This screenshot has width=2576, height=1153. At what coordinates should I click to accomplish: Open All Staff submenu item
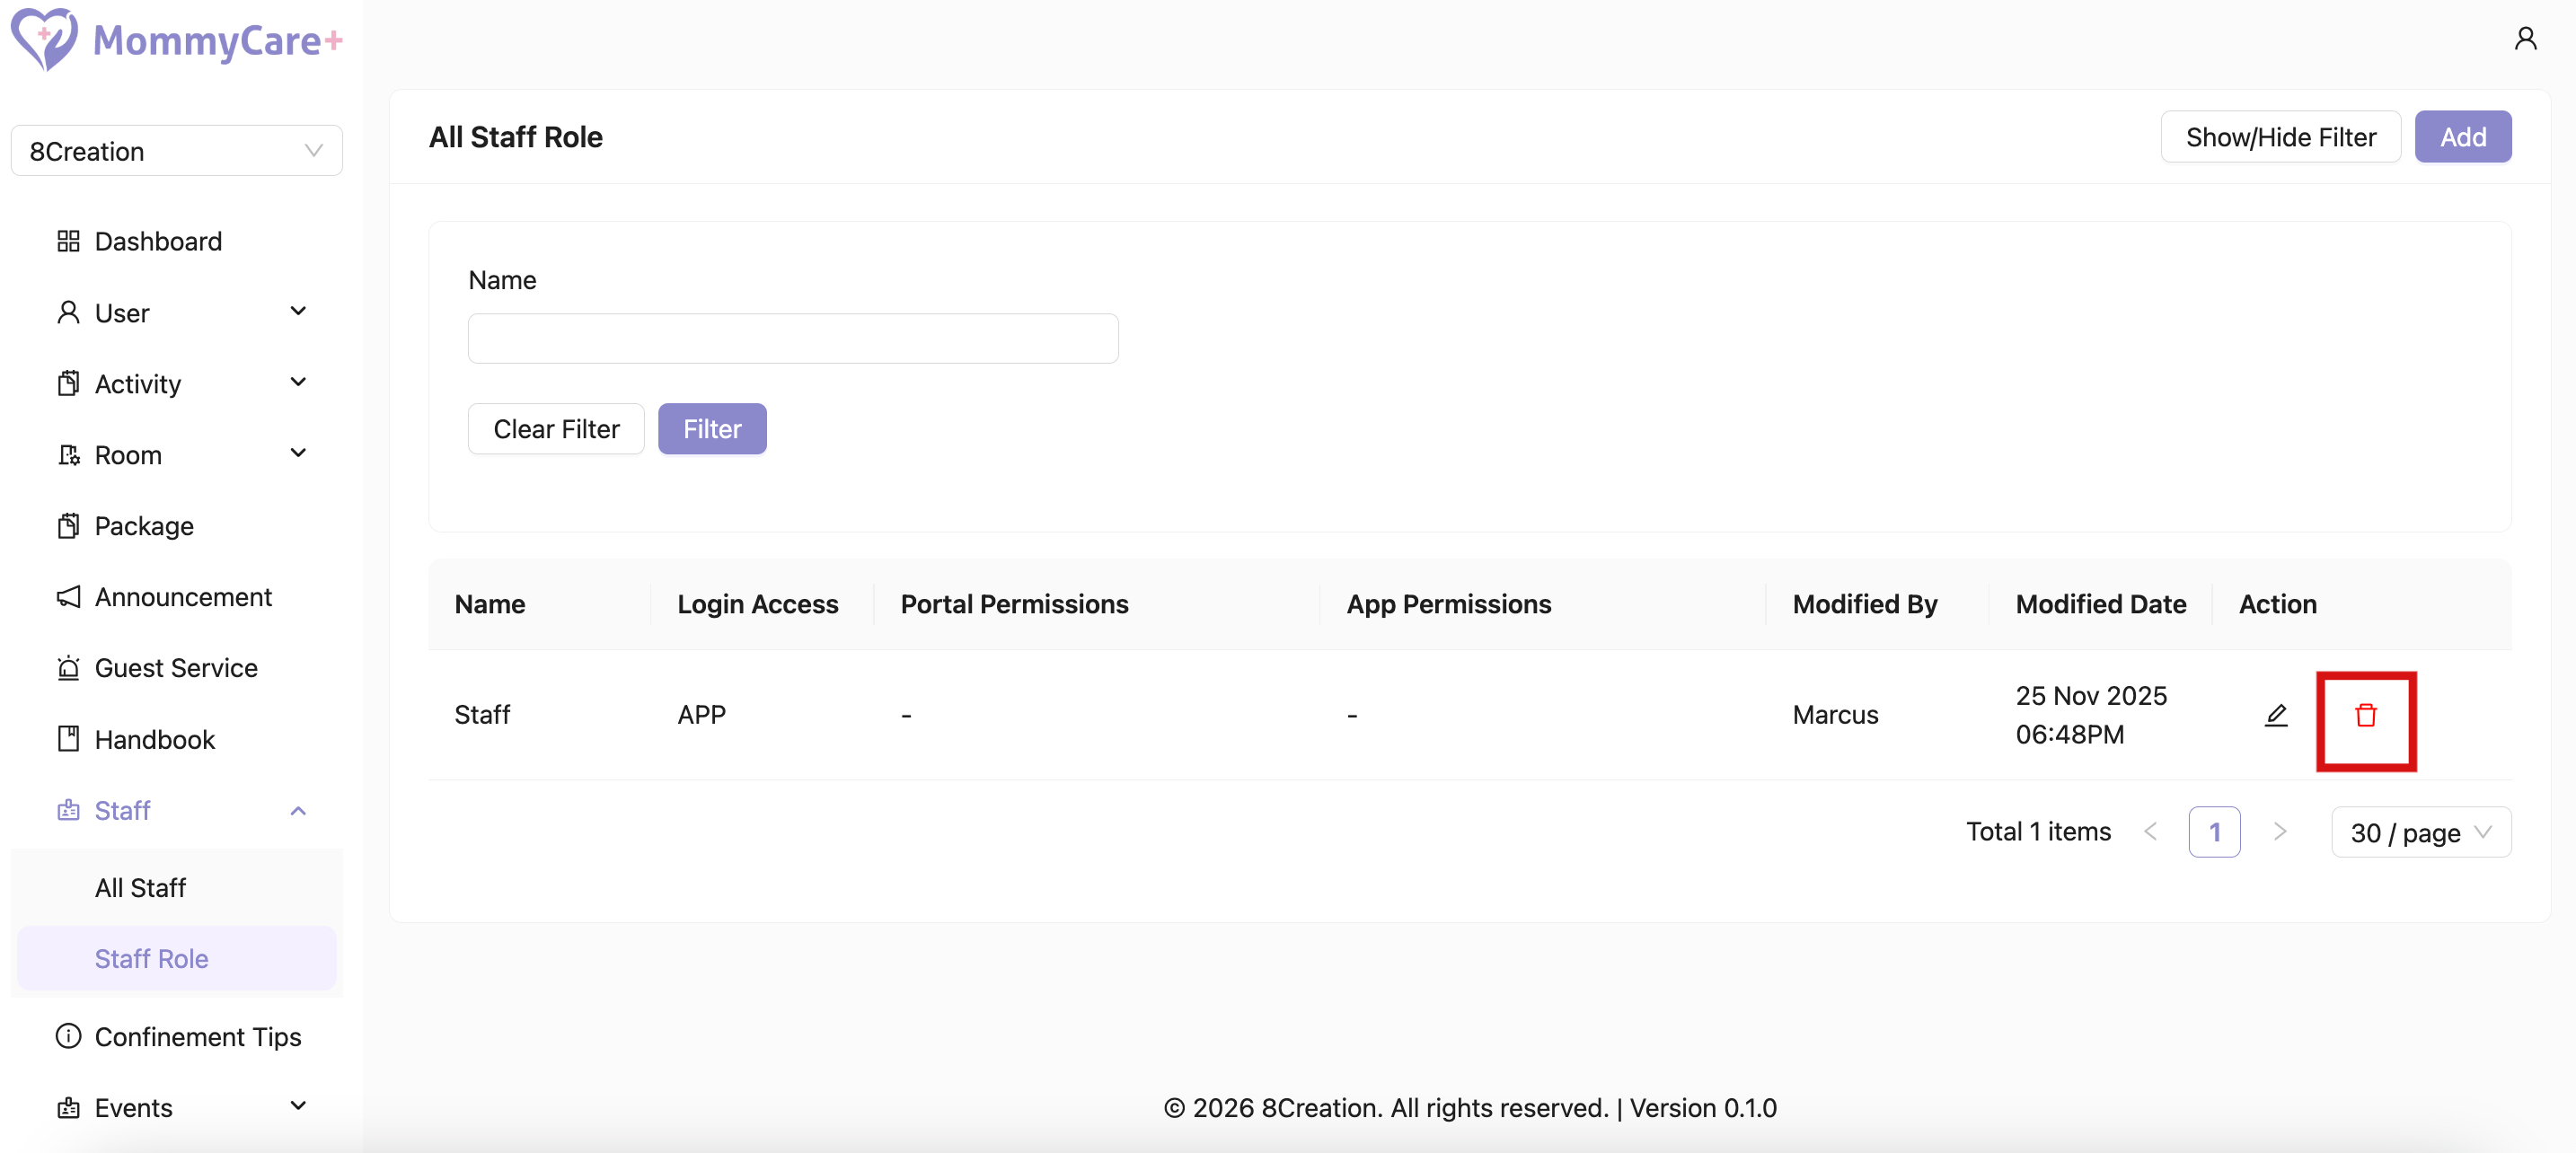point(140,887)
